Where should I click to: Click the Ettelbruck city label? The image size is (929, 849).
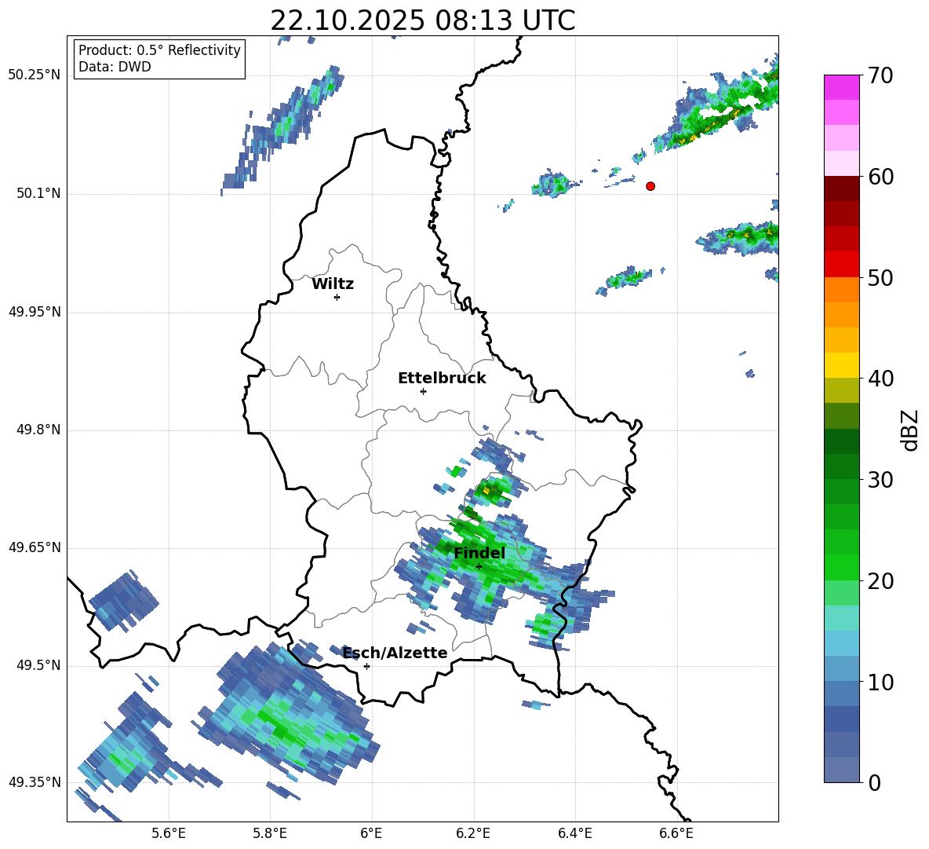pos(442,379)
